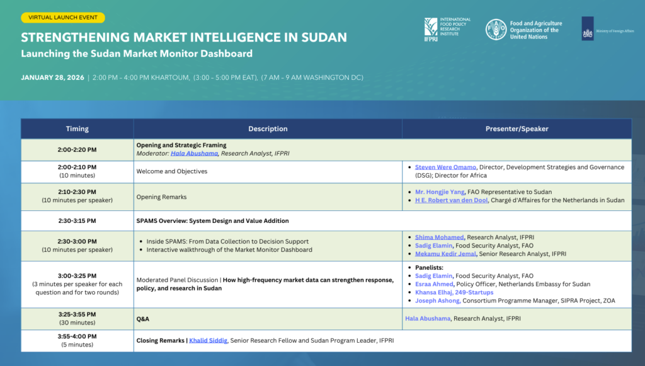Click the Presenter/Speaker column header
The width and height of the screenshot is (645, 366).
pyautogui.click(x=517, y=129)
